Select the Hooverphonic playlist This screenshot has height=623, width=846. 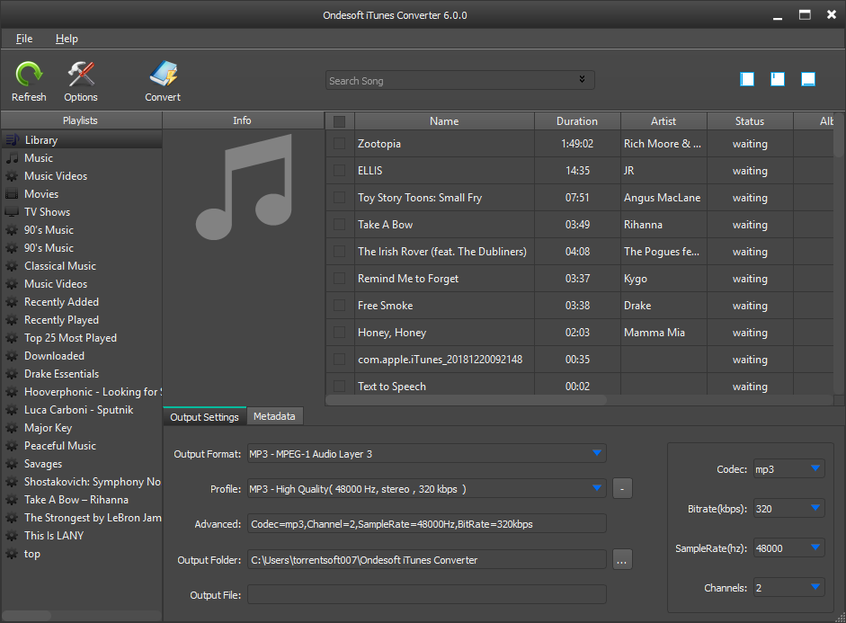pyautogui.click(x=82, y=392)
